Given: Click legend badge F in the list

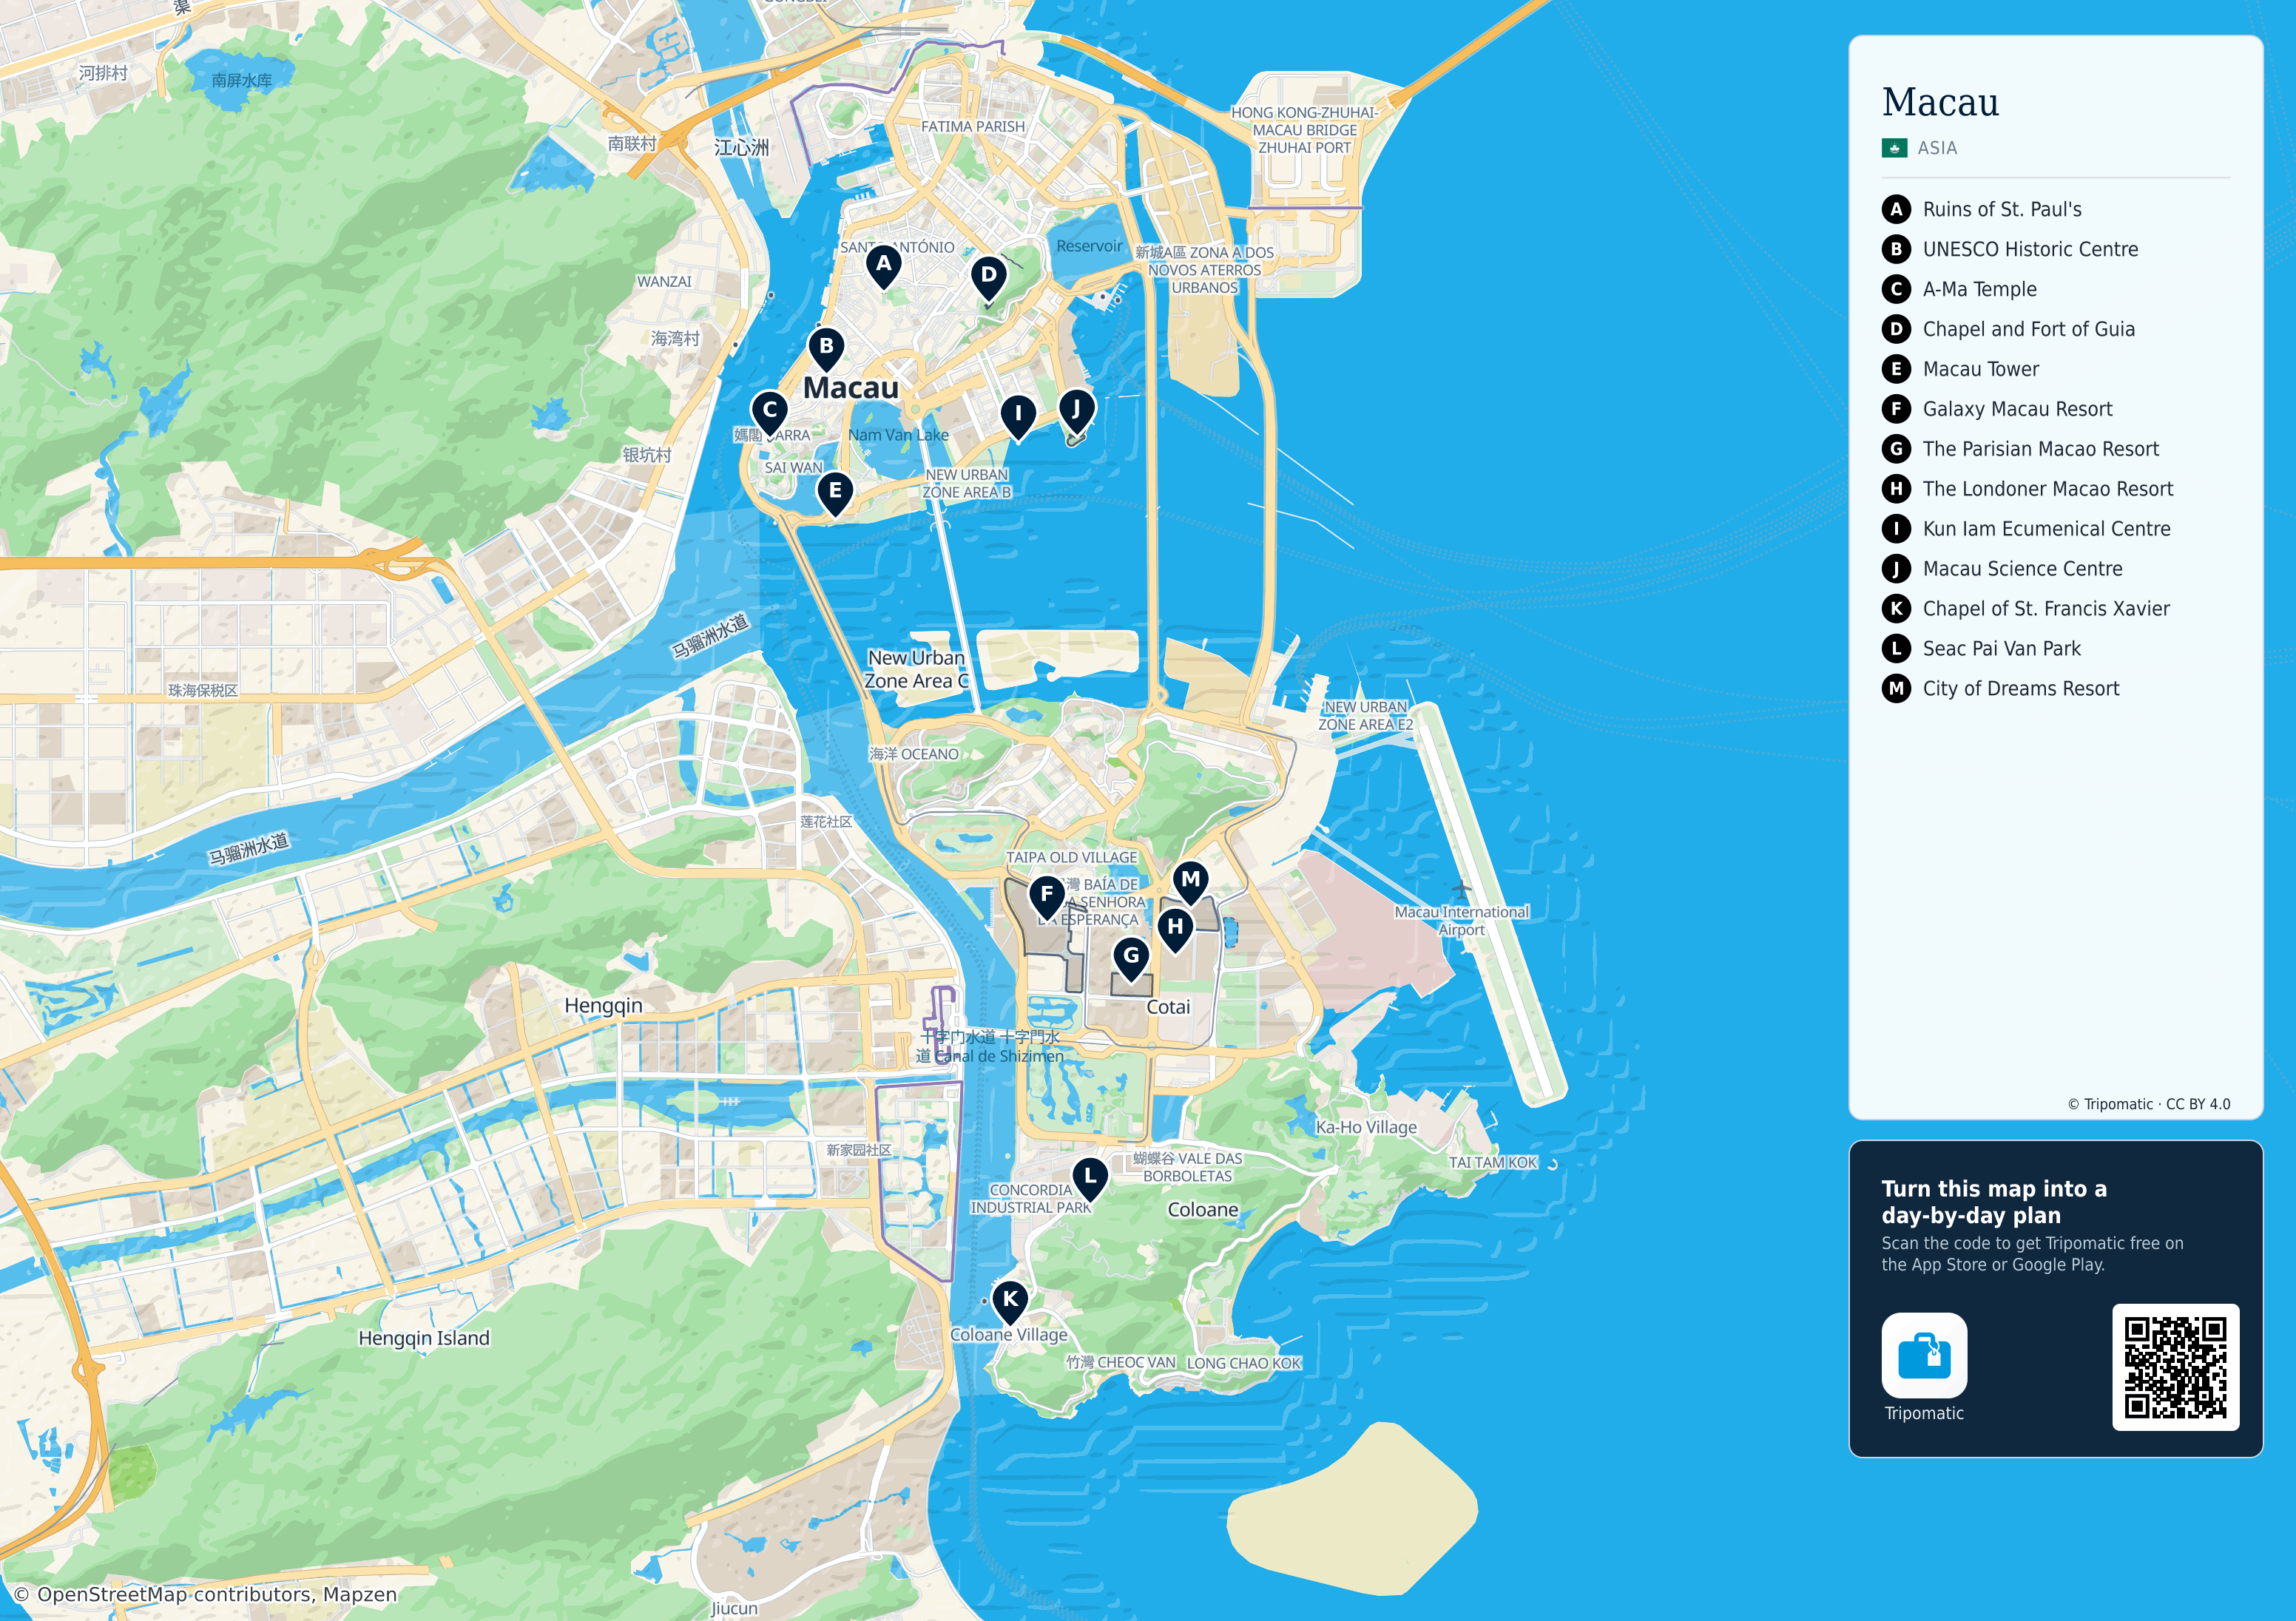Looking at the screenshot, I should coord(1896,409).
